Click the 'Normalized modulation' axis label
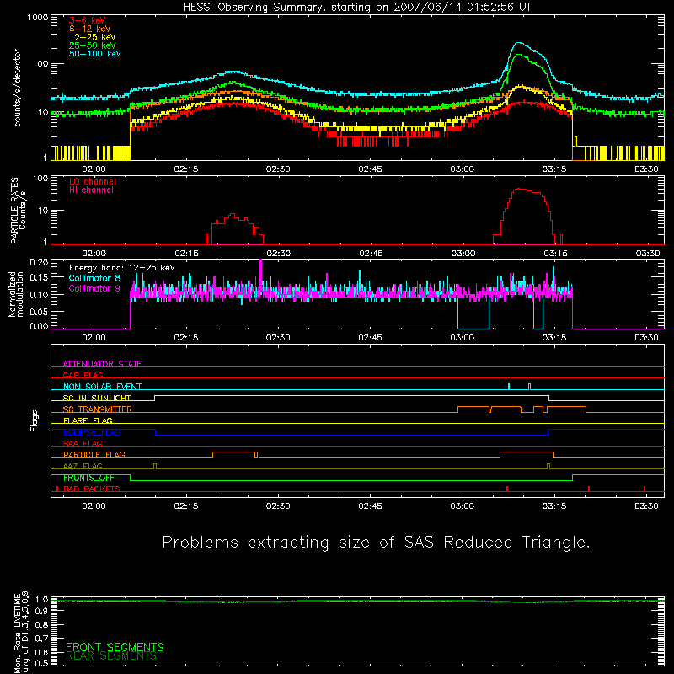 16,294
